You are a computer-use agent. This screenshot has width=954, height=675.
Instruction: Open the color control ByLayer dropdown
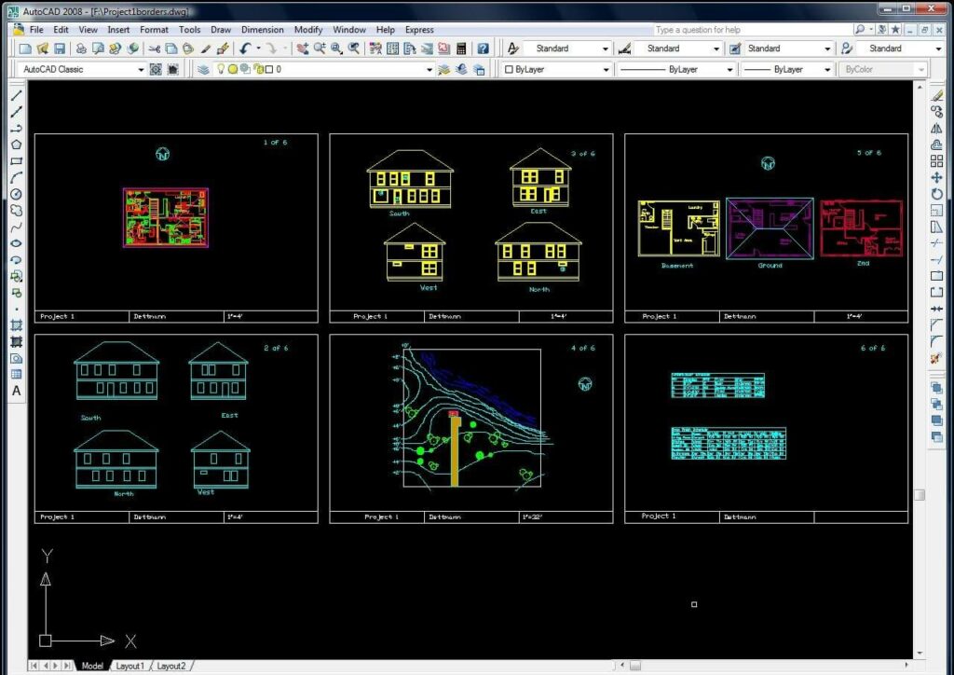(606, 69)
